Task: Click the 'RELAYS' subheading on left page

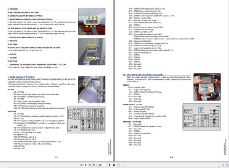Action: tap(11, 90)
